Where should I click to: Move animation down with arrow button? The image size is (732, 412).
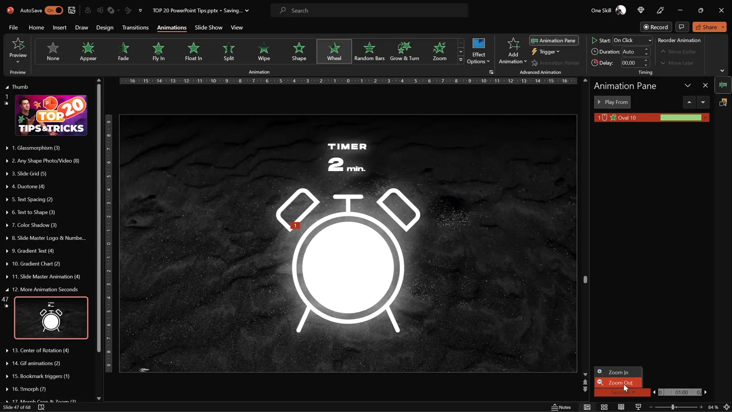(x=703, y=102)
